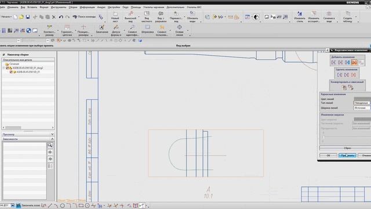Undo the last action
The image size is (371, 209).
pyautogui.click(x=61, y=17)
